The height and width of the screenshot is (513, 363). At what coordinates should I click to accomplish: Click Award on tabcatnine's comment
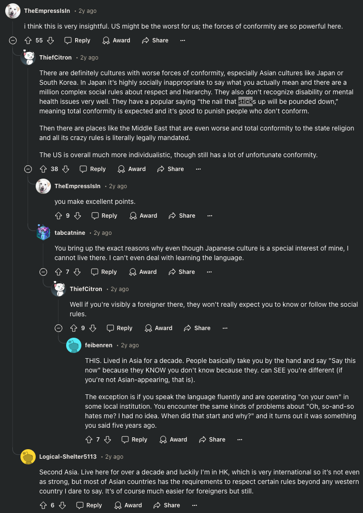[143, 272]
